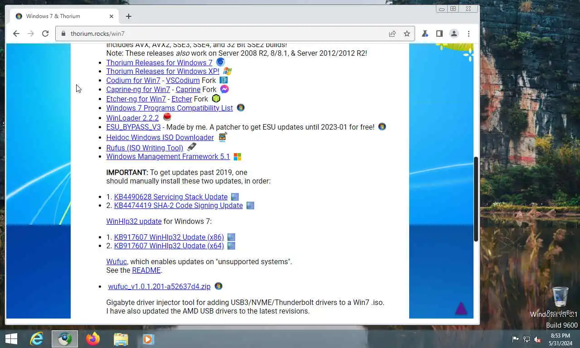Open the three-dot browser menu
Image resolution: width=580 pixels, height=348 pixels.
pyautogui.click(x=469, y=34)
